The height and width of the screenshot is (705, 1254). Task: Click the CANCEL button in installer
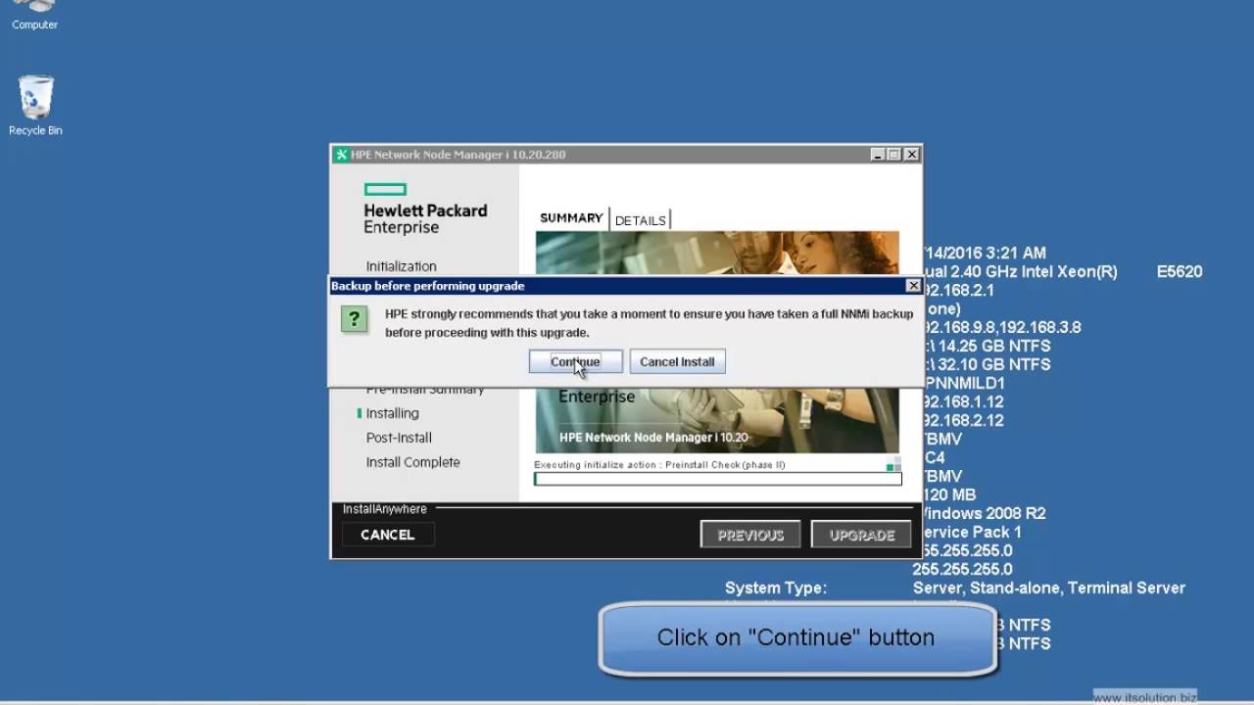pyautogui.click(x=388, y=535)
